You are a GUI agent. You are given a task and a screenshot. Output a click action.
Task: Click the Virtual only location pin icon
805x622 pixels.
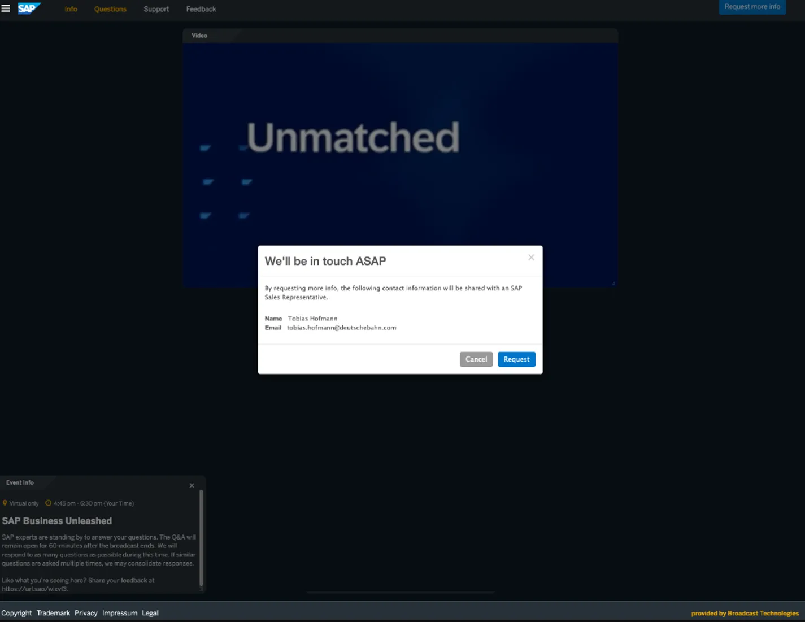tap(5, 503)
